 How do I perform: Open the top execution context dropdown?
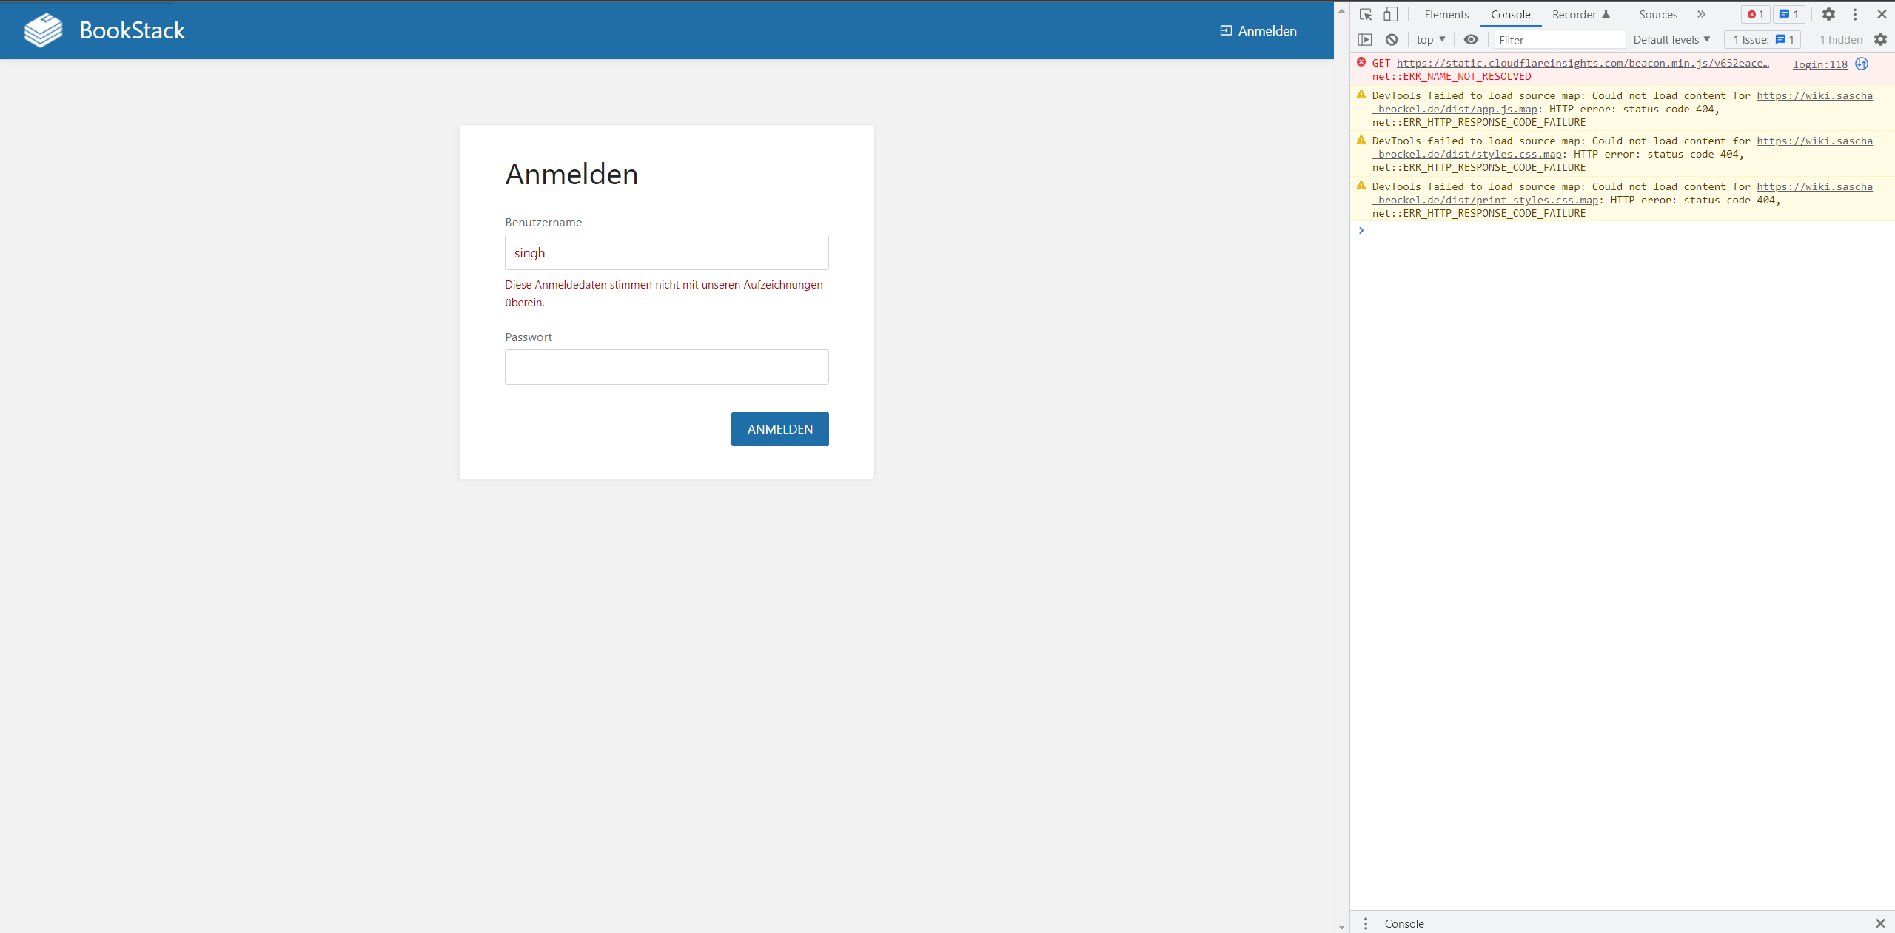point(1429,40)
